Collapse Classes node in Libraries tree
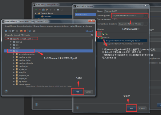The image size is (161, 115). [99, 38]
